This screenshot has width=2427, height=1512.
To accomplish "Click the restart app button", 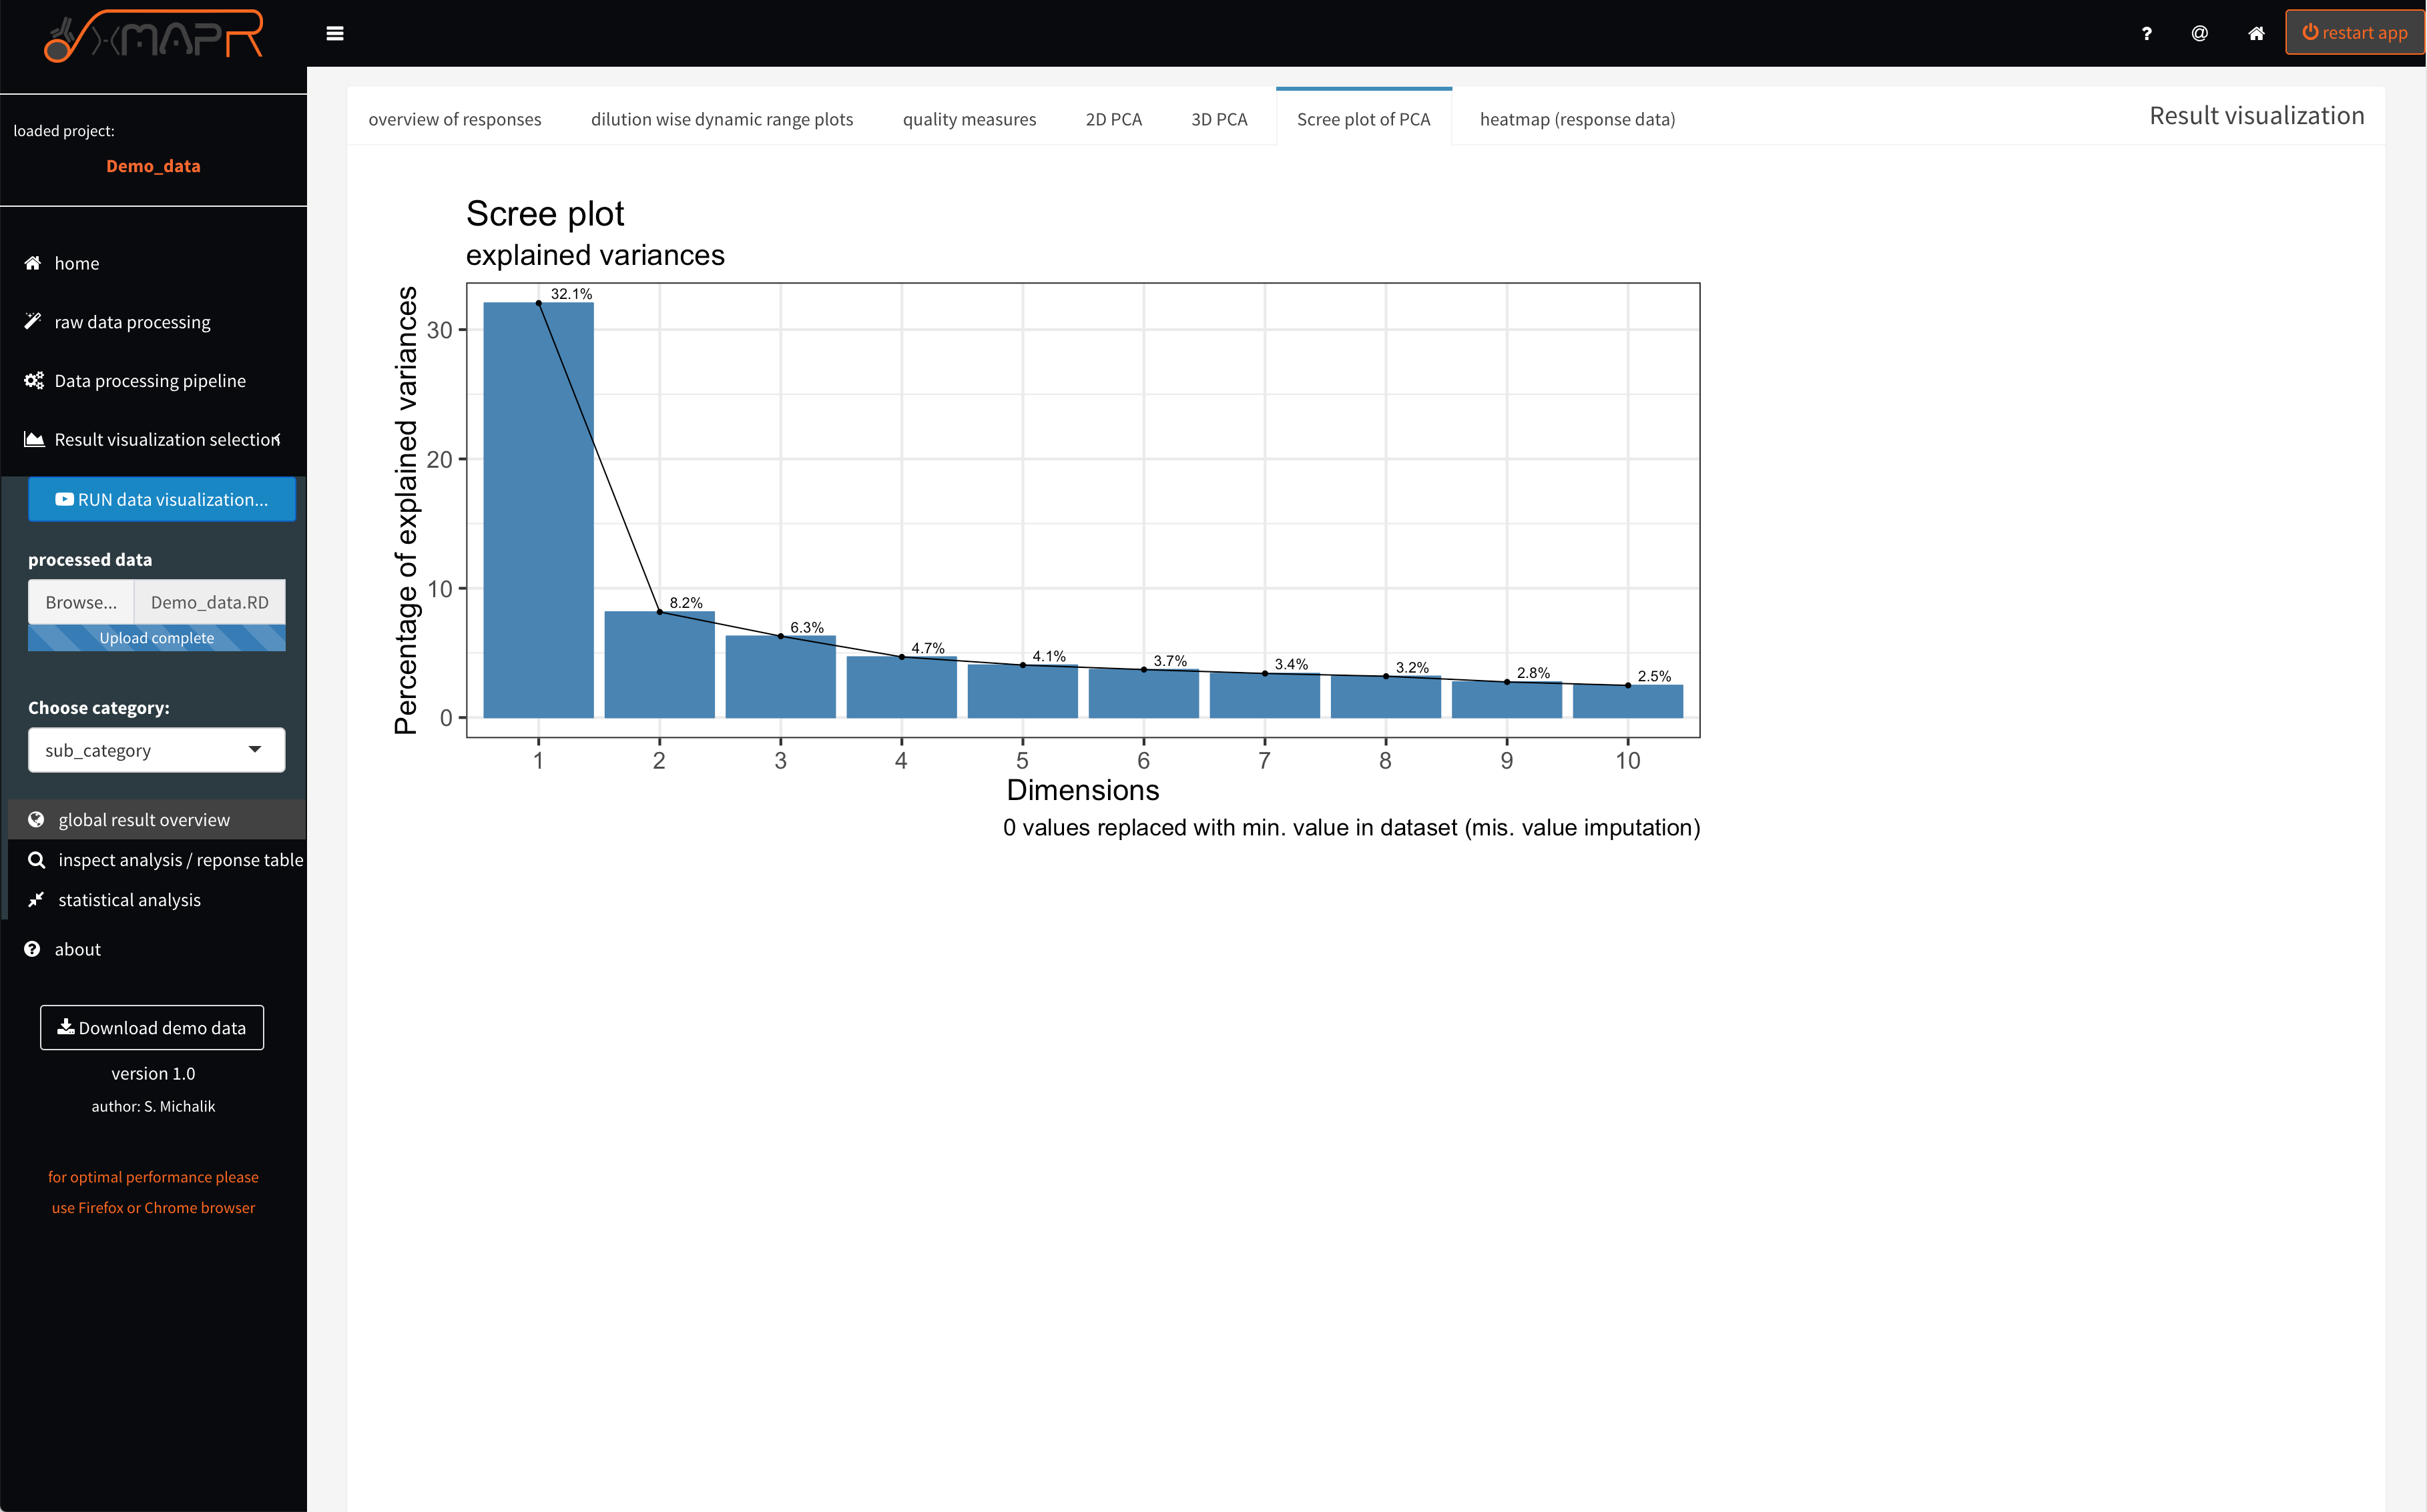I will [2353, 31].
